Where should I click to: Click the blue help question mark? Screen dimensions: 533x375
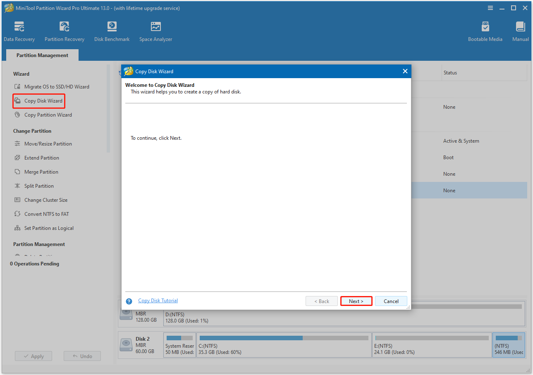pyautogui.click(x=129, y=301)
